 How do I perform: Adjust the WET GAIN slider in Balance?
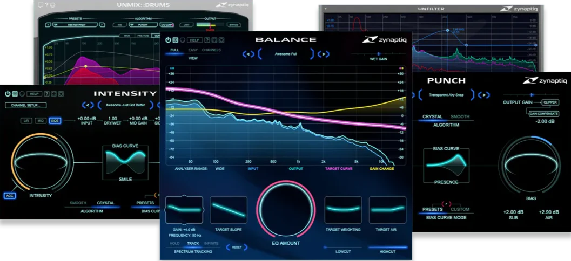[x=379, y=54]
